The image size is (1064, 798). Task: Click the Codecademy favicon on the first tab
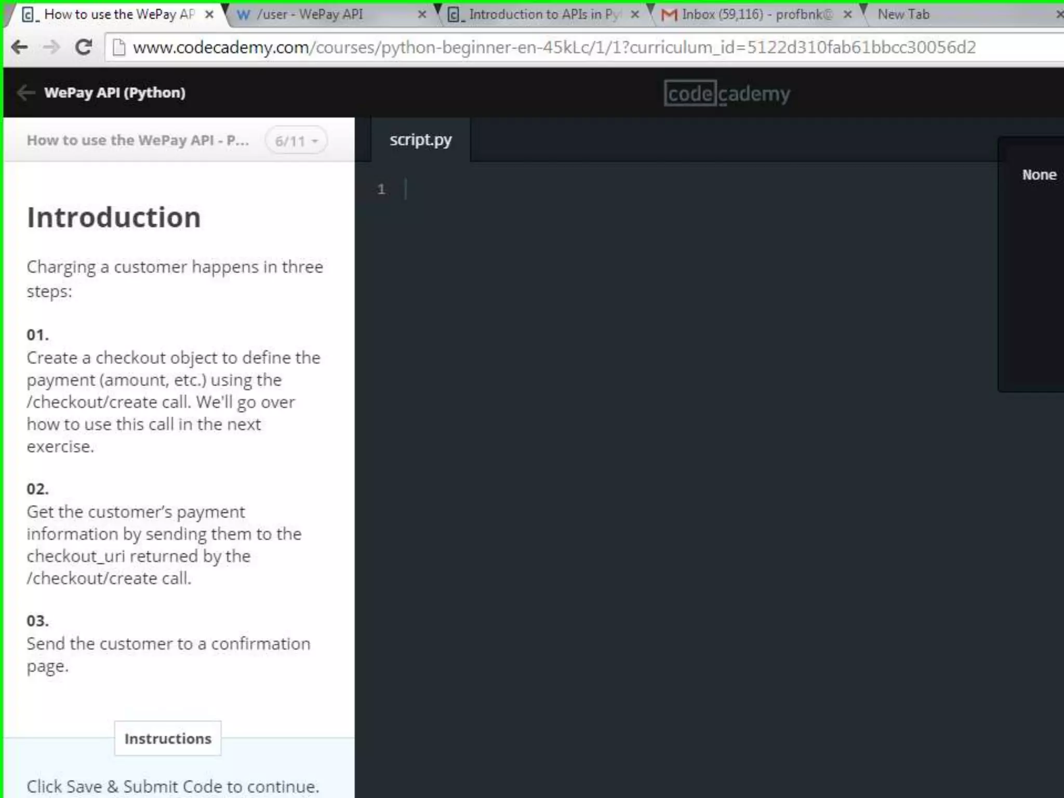click(30, 15)
